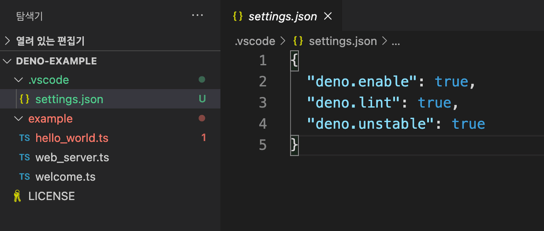The width and height of the screenshot is (544, 231).
Task: Click the TS icon beside web_server.ts
Action: (24, 157)
